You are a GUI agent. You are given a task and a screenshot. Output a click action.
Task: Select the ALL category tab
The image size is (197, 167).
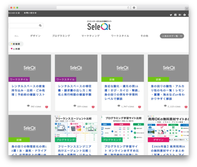(x=17, y=36)
